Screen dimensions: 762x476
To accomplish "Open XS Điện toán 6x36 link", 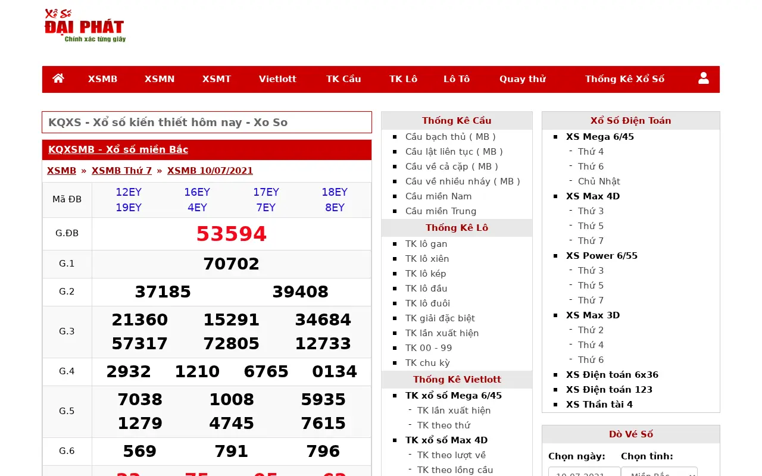I will click(x=612, y=375).
